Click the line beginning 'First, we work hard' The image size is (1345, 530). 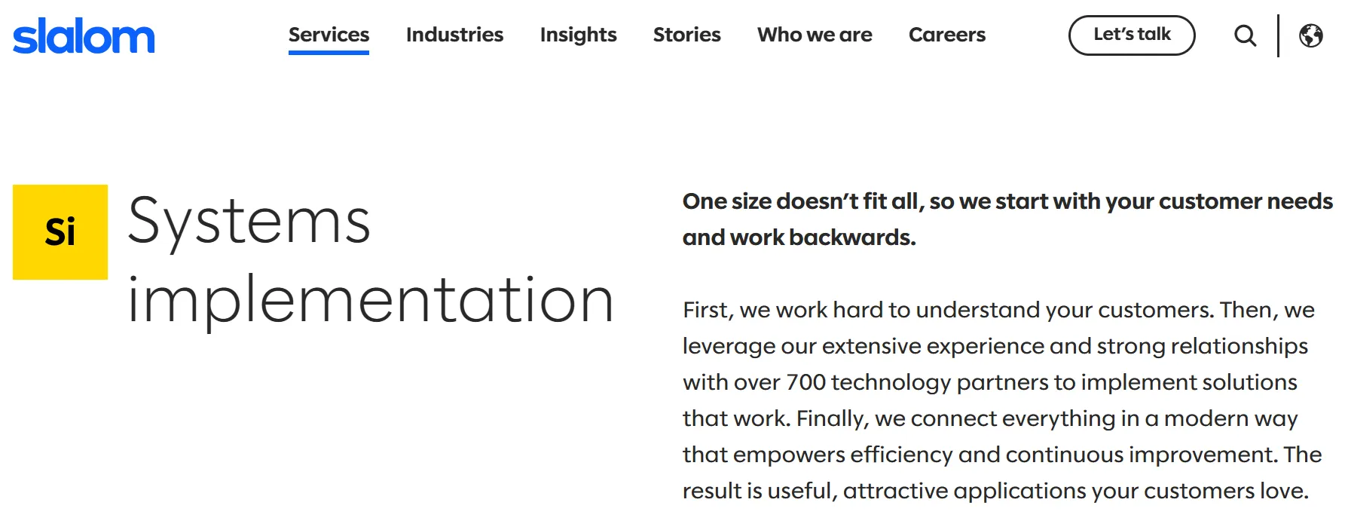[x=998, y=310]
